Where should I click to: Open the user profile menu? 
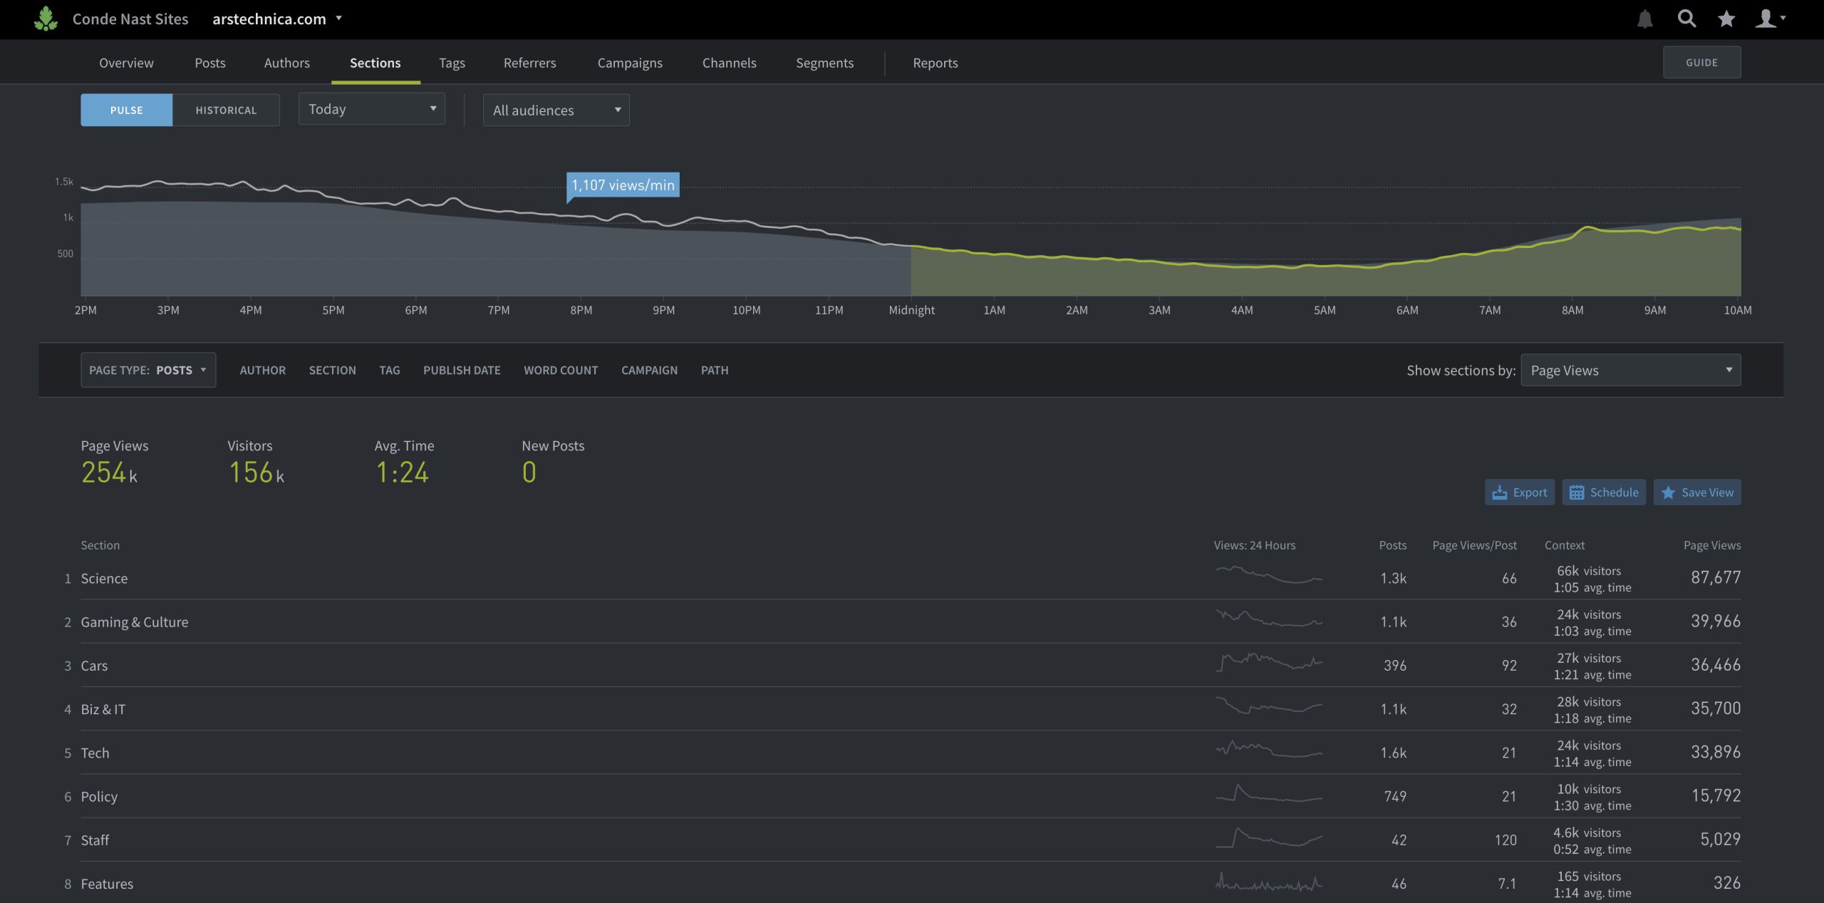(1768, 19)
